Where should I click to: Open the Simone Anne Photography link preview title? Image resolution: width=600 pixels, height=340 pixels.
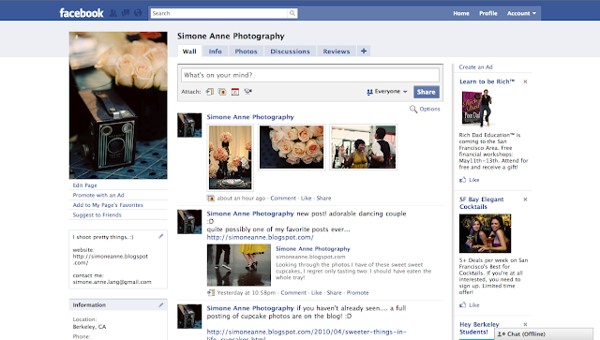[x=313, y=248]
